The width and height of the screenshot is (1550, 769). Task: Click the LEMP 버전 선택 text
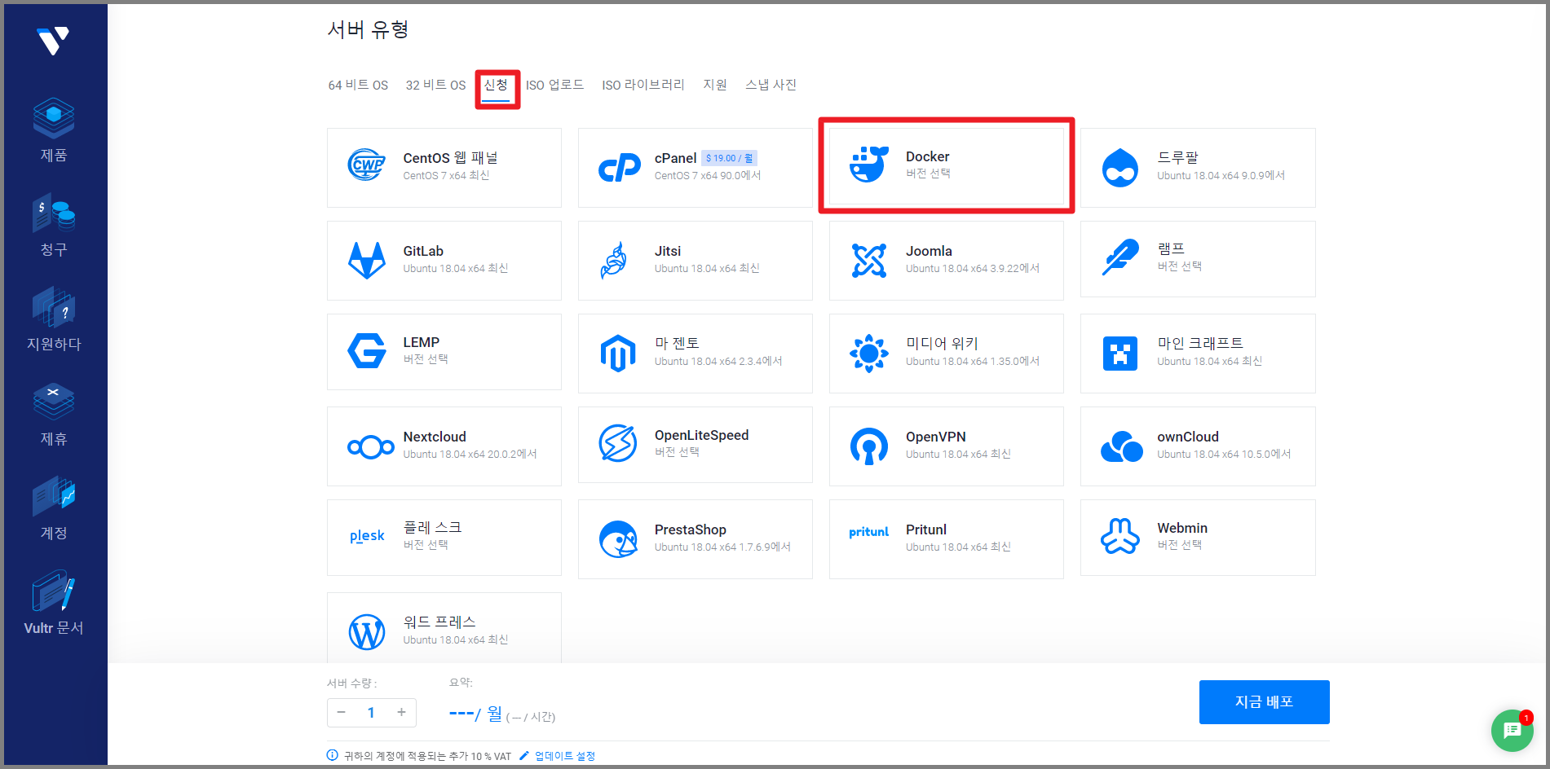pyautogui.click(x=426, y=359)
